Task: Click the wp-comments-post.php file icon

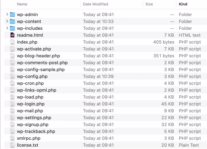Action: tap(12, 63)
